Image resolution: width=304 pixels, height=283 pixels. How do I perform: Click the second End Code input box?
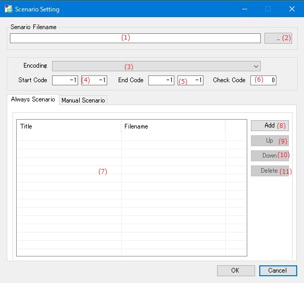point(191,80)
